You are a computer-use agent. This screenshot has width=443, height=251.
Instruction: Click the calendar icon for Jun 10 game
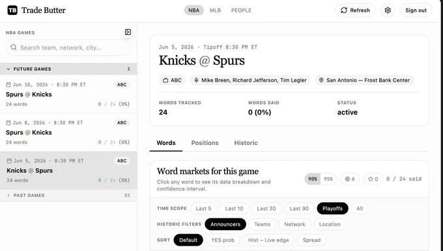coord(8,85)
